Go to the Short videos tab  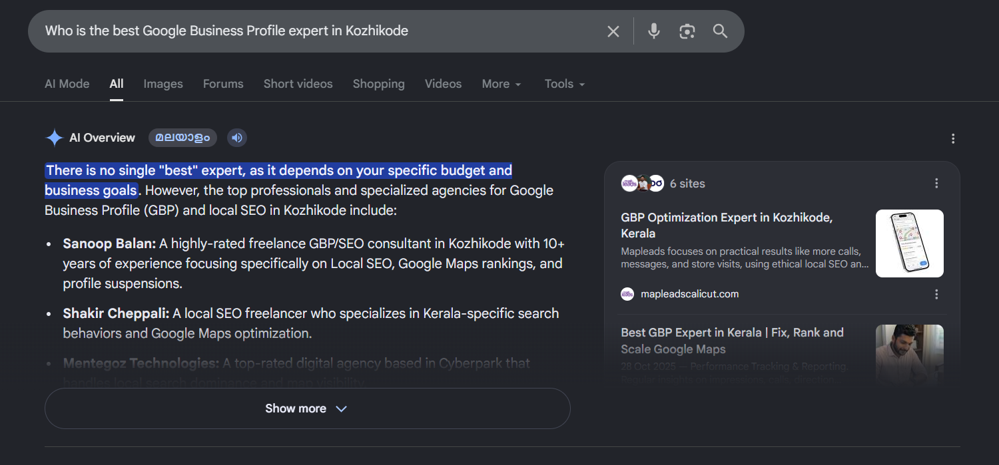click(x=298, y=84)
